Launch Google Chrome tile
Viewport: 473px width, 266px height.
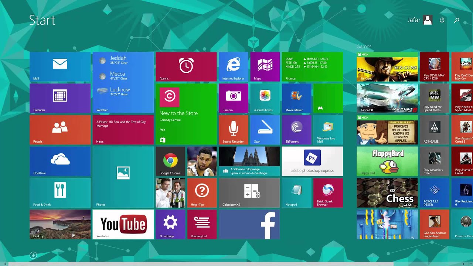170,161
